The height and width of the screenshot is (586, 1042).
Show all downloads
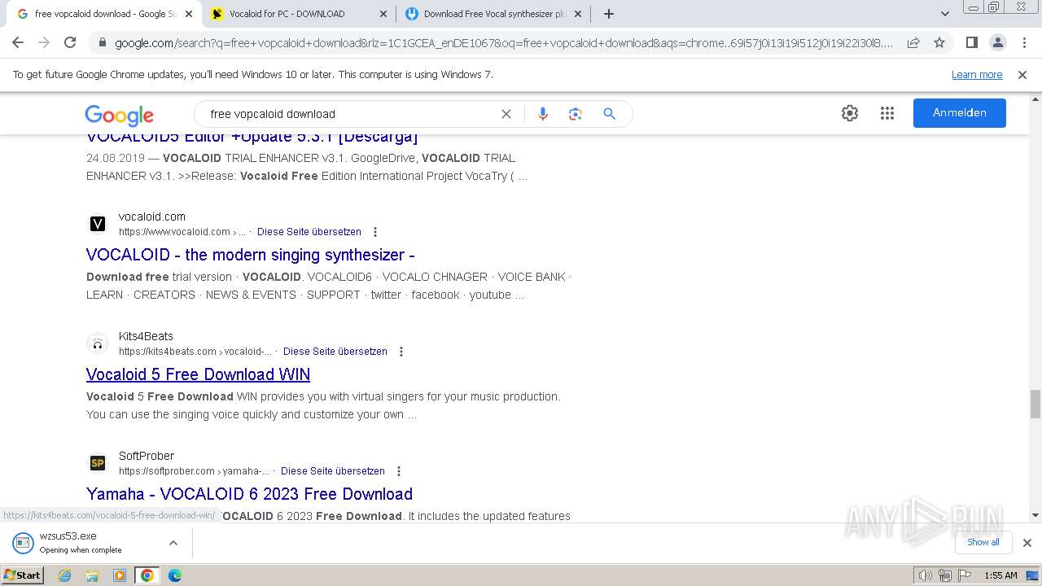983,542
